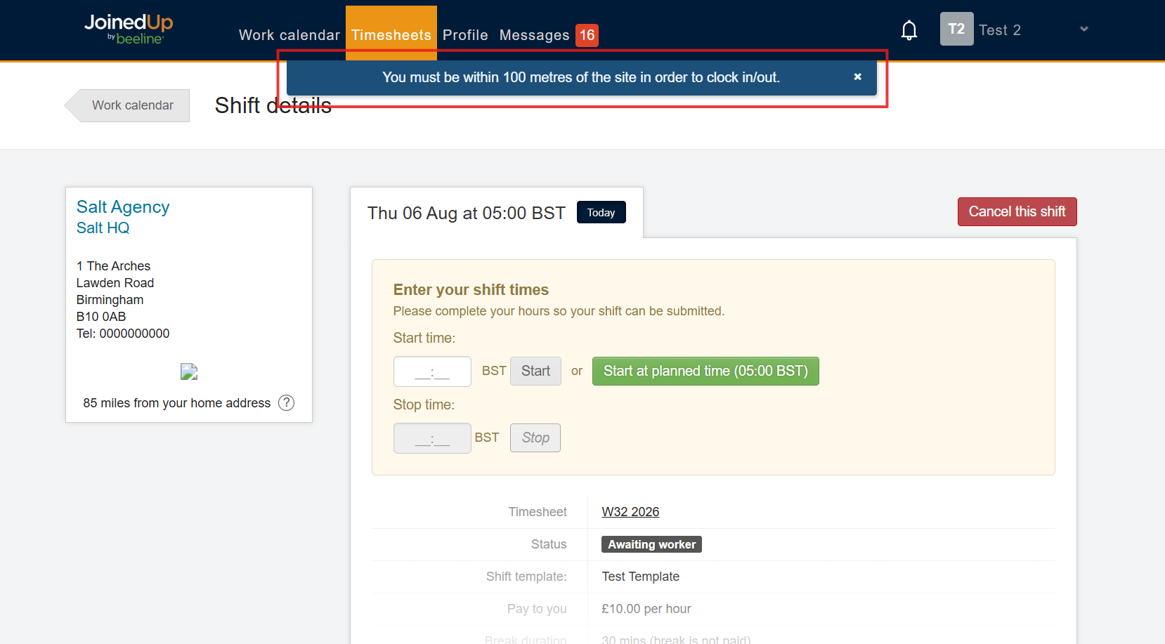Open the distance help question mark
1165x644 pixels.
tap(286, 402)
